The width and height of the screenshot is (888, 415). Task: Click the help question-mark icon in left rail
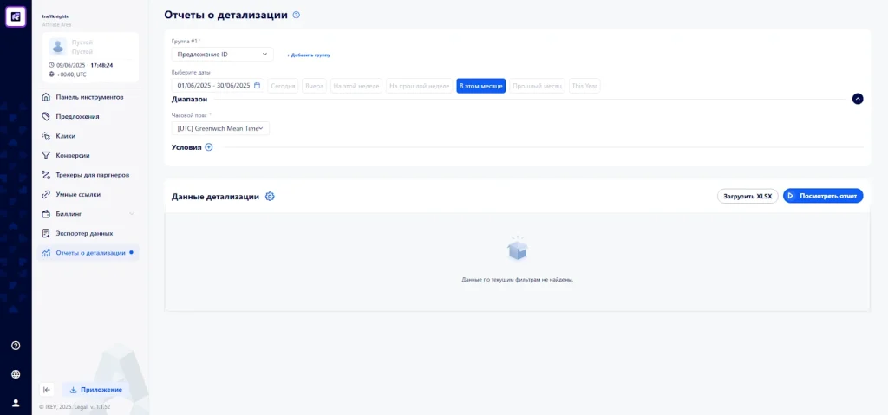point(16,346)
